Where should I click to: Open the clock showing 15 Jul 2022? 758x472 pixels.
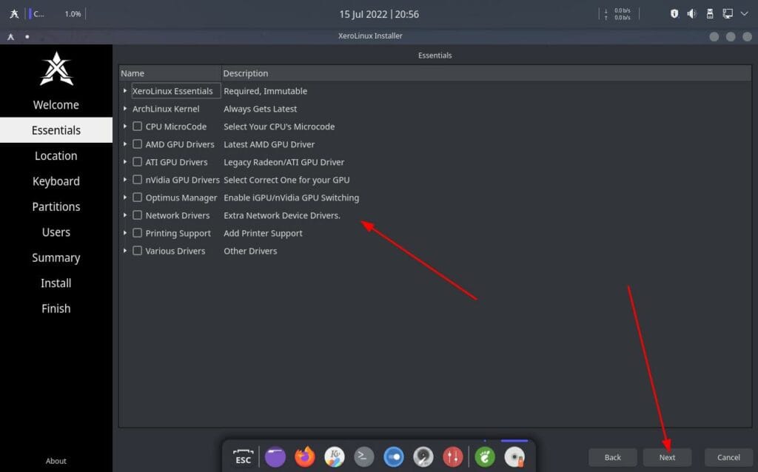pyautogui.click(x=379, y=14)
